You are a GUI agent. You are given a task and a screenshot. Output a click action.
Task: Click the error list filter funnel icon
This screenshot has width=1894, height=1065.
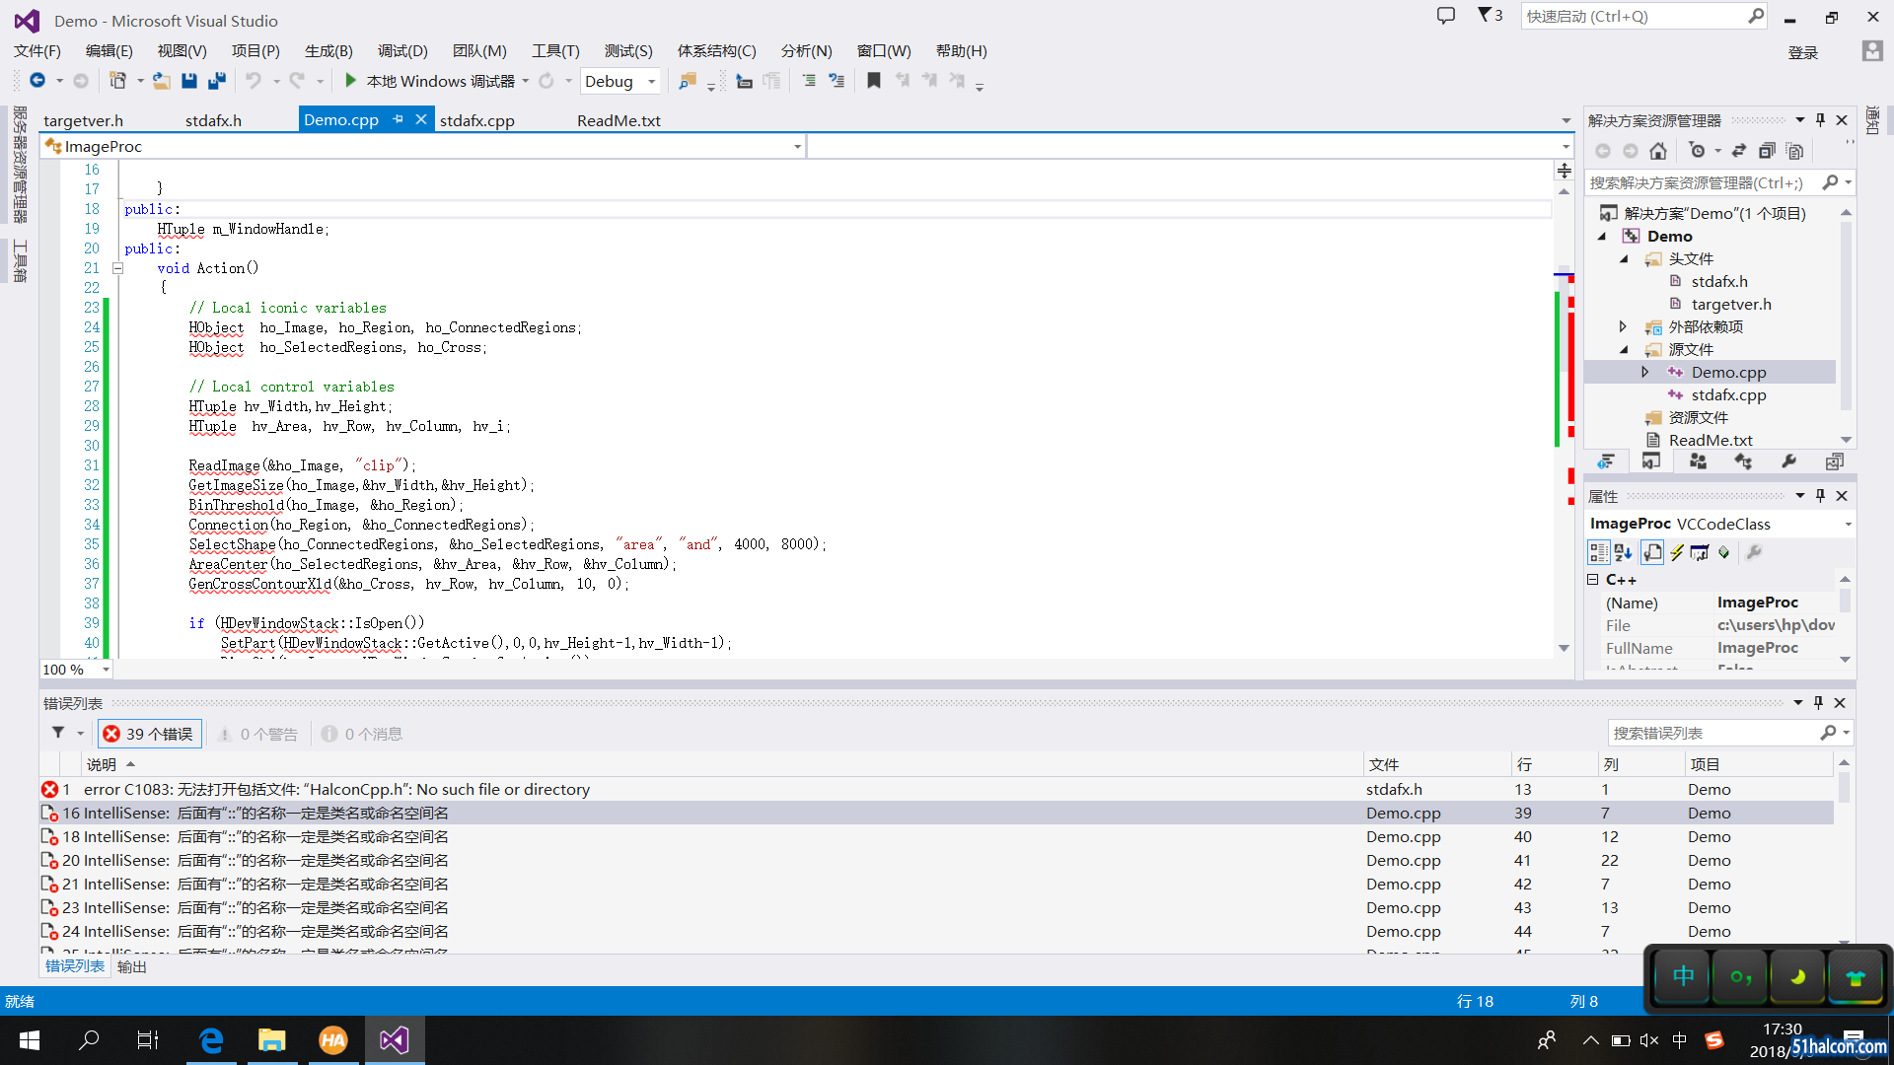coord(59,733)
